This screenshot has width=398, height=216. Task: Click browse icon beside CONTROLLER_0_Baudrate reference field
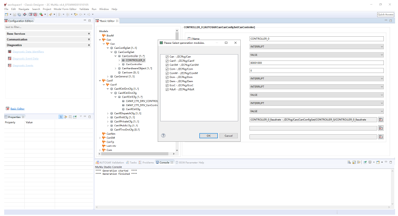click(x=381, y=120)
